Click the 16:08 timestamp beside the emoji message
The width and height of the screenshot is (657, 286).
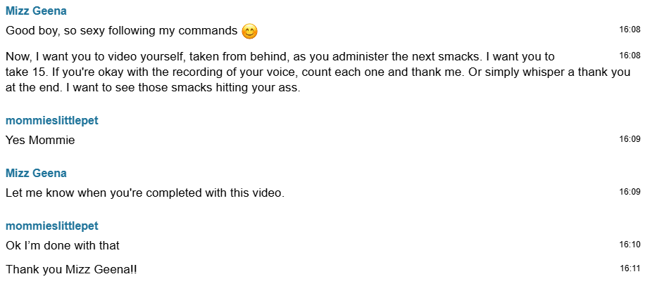coord(630,30)
